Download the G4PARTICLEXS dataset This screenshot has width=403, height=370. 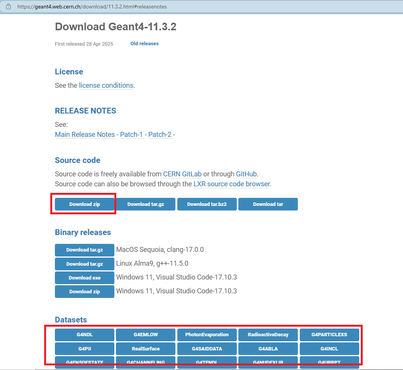pyautogui.click(x=329, y=335)
